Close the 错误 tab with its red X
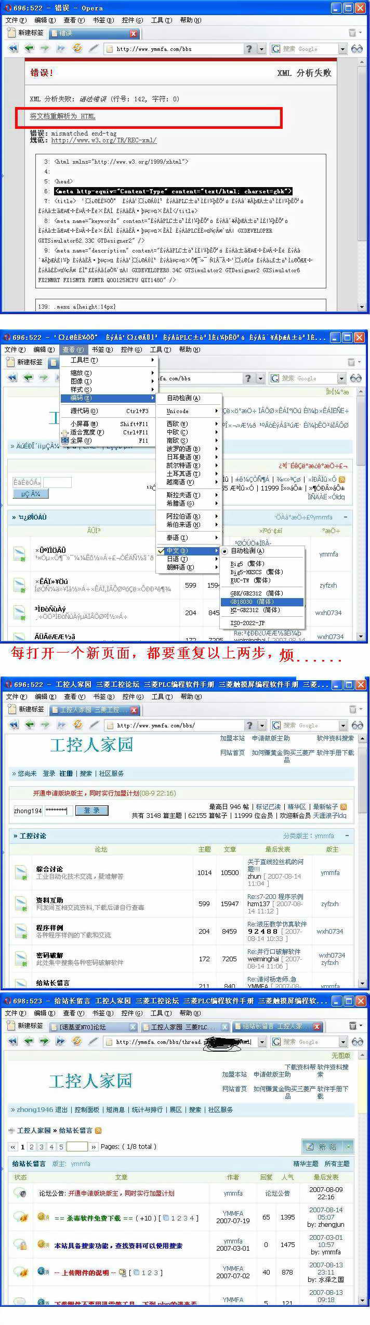 coord(134,33)
